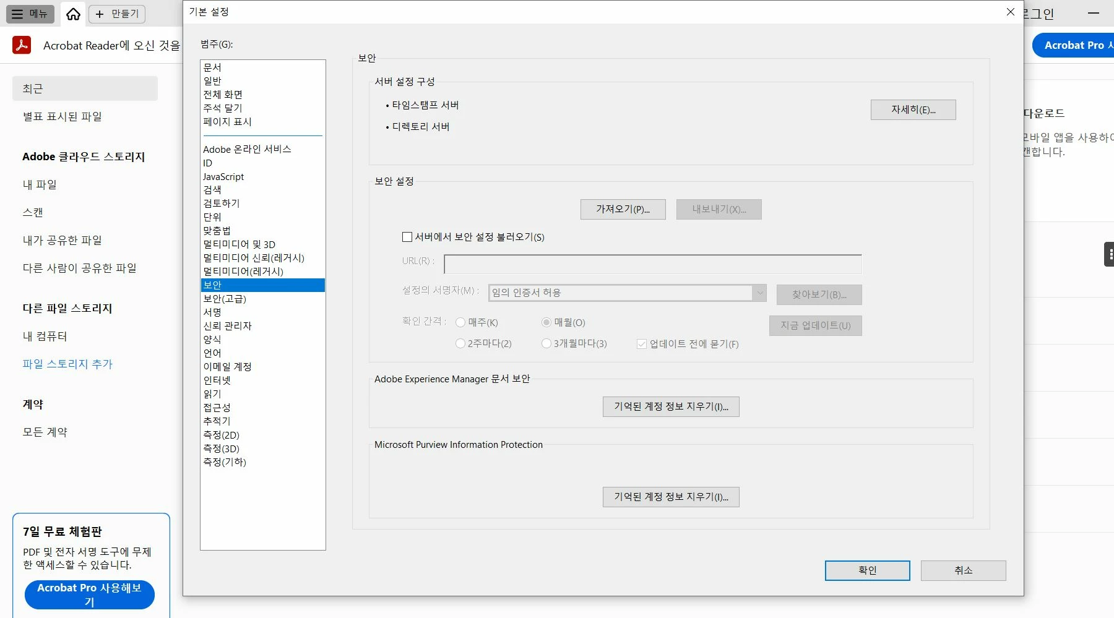
Task: Select 검색 category
Action: (x=262, y=190)
